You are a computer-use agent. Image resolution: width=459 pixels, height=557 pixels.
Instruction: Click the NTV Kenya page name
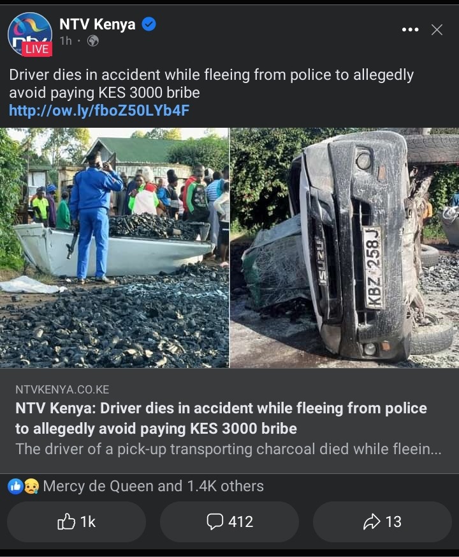click(x=97, y=24)
